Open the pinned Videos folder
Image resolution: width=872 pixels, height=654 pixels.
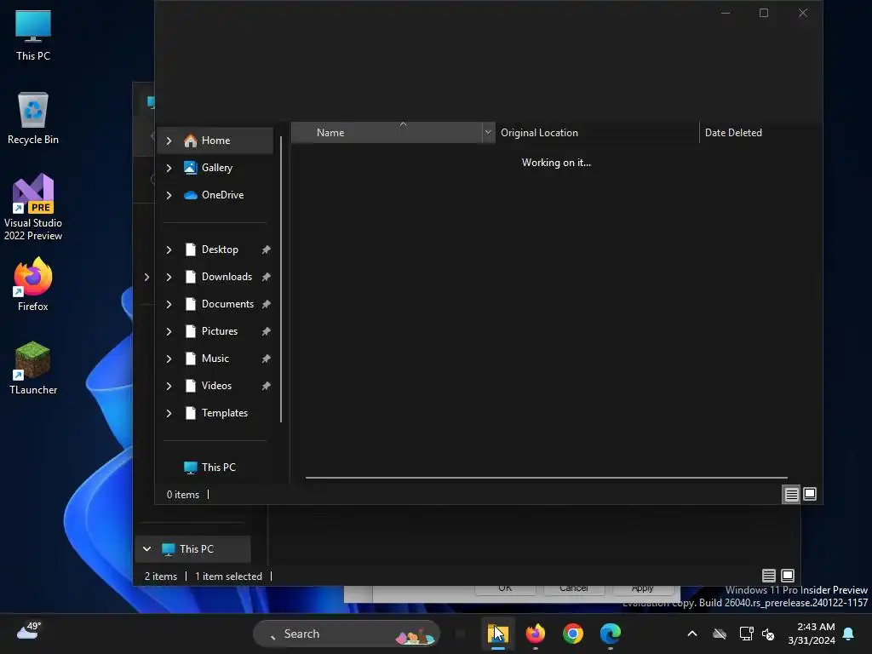(215, 386)
